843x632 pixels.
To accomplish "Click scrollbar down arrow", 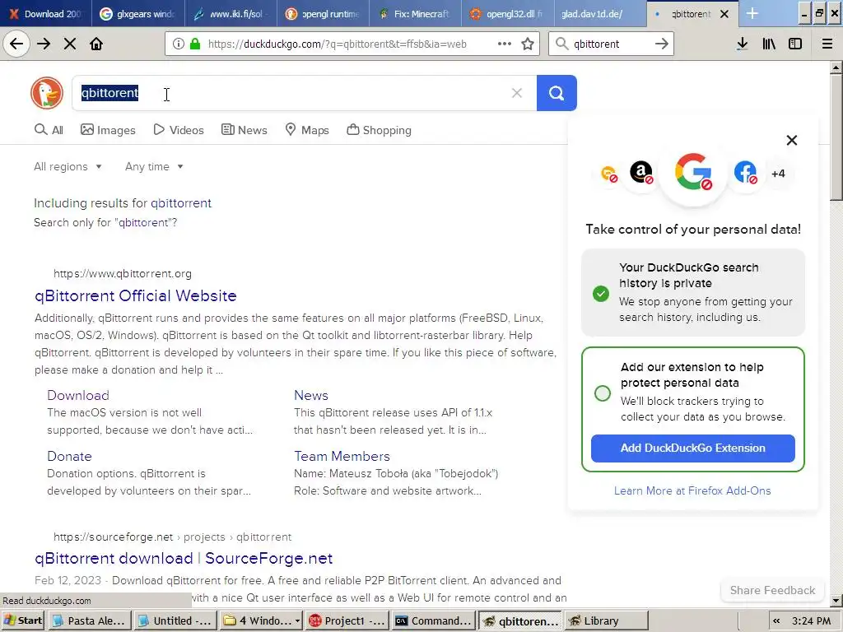I will [x=836, y=601].
